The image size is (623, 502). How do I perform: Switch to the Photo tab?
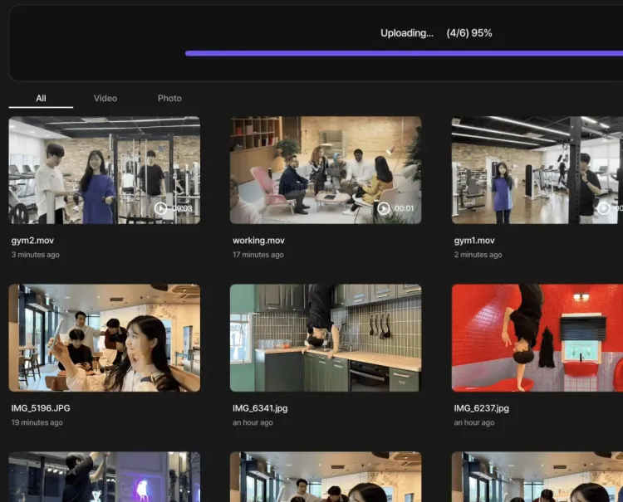[169, 98]
